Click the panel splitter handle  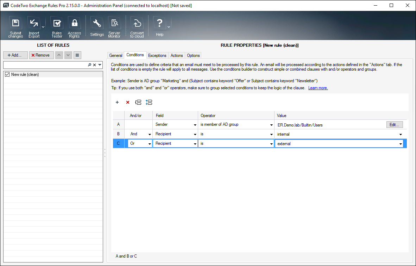105,153
